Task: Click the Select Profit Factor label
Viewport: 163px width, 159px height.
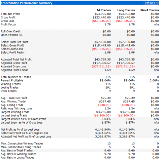Action: pyautogui.click(x=13, y=53)
